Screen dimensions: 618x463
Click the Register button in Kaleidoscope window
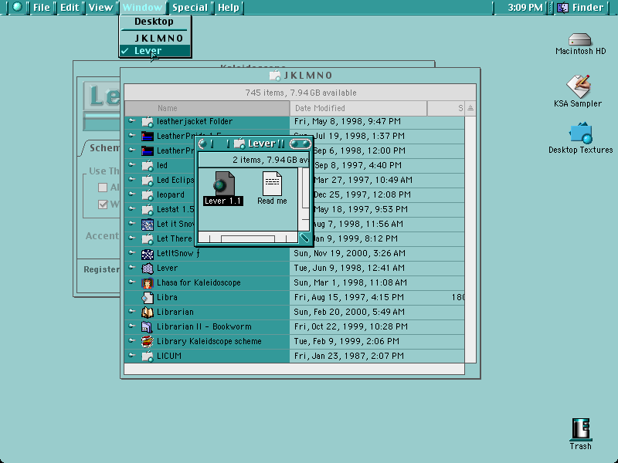(101, 269)
